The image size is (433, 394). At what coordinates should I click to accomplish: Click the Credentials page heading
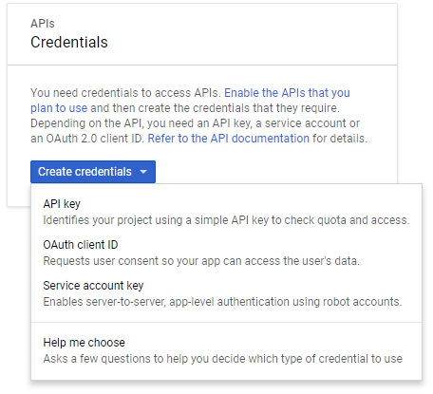click(x=69, y=42)
